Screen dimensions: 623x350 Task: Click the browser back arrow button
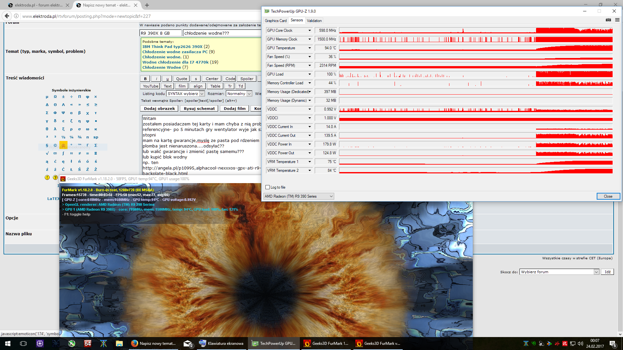pos(7,16)
